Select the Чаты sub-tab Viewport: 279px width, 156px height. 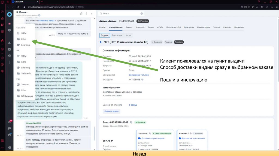(128, 35)
